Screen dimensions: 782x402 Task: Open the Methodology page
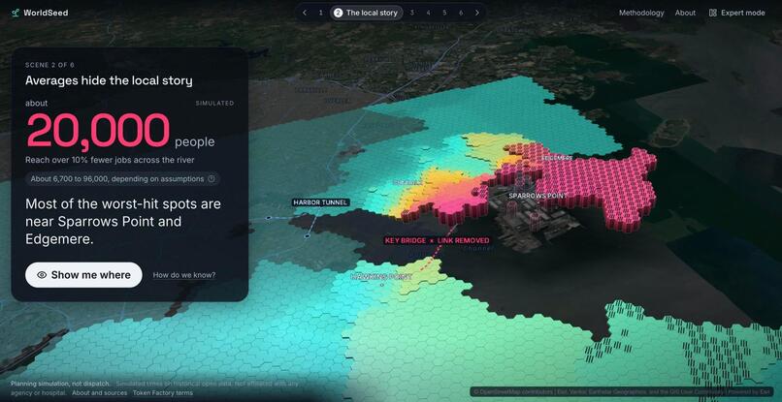[x=641, y=13]
